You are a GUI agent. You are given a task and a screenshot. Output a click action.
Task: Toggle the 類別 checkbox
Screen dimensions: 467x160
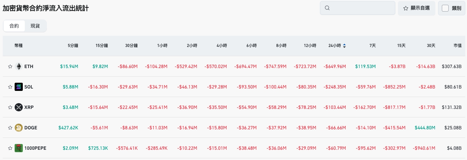[x=445, y=8]
